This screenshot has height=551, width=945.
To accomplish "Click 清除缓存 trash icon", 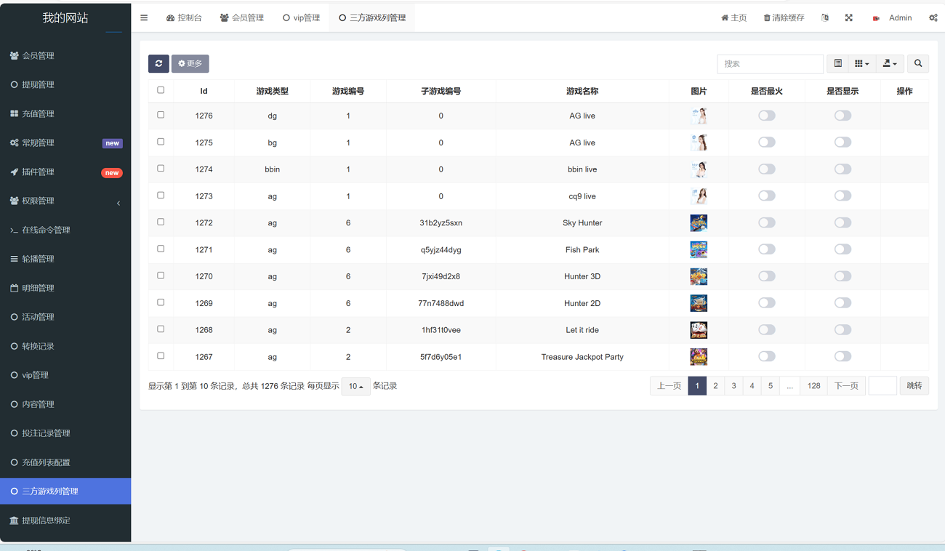I will [767, 17].
